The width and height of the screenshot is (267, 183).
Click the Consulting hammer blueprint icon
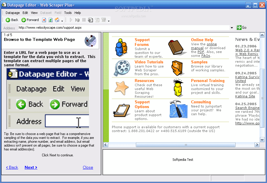tap(178, 109)
